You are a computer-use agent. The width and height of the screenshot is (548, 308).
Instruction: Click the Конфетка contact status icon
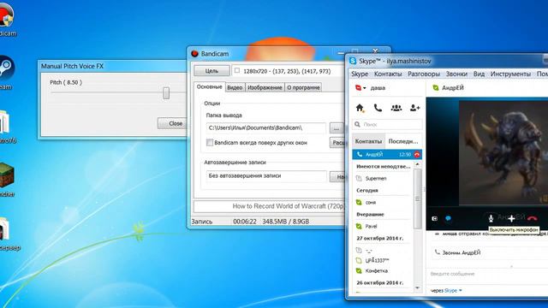(359, 270)
